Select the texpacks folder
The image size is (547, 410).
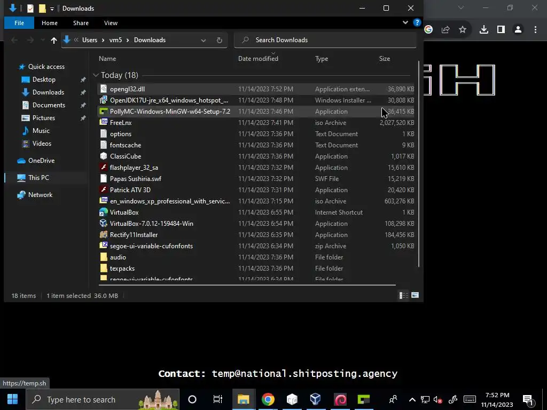(x=256, y=268)
